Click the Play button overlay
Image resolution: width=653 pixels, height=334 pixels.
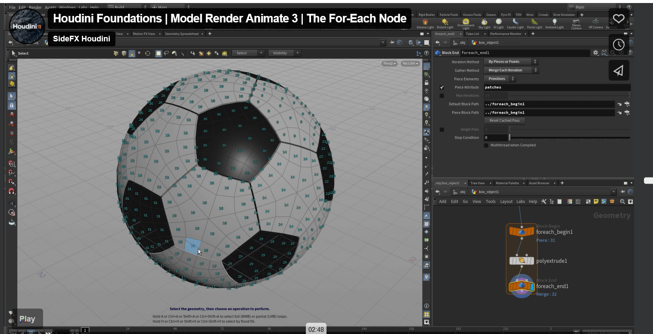(x=27, y=319)
